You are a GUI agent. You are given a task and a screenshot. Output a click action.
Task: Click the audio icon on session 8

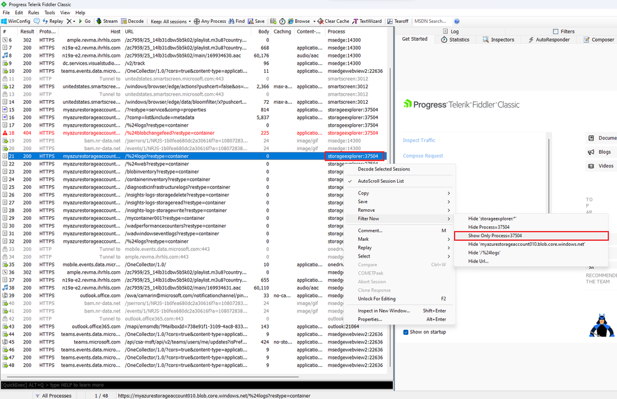pos(5,56)
